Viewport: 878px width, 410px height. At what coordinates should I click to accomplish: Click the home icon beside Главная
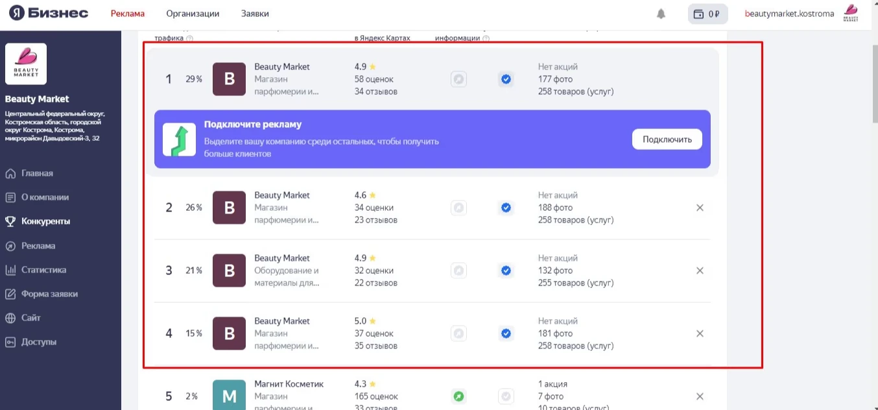(x=10, y=173)
